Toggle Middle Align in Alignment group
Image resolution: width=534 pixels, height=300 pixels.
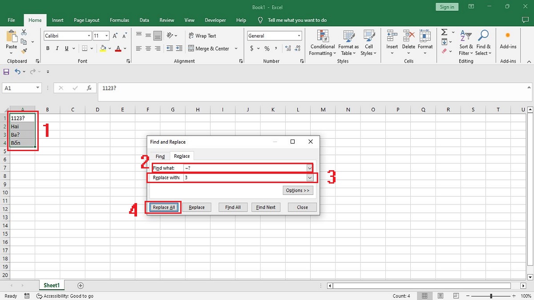[148, 36]
